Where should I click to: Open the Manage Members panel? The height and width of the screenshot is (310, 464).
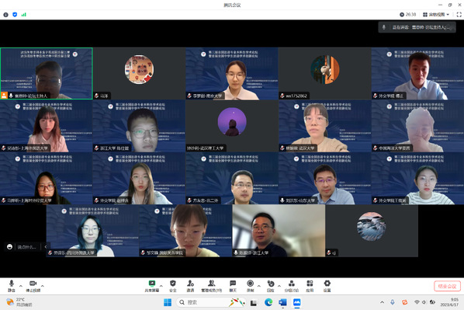click(211, 286)
